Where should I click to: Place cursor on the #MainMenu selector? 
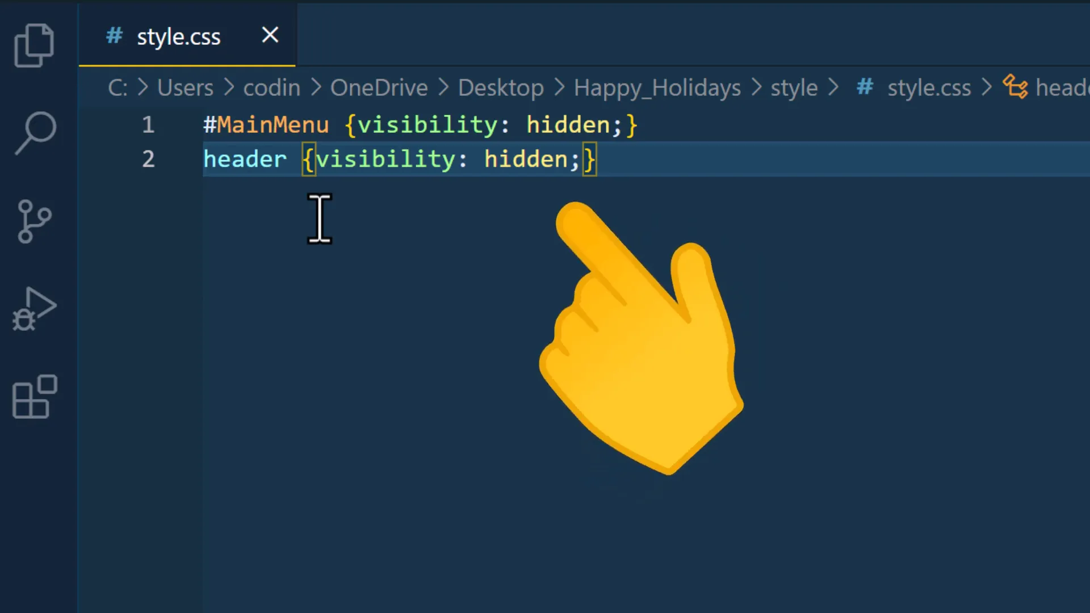pos(266,124)
